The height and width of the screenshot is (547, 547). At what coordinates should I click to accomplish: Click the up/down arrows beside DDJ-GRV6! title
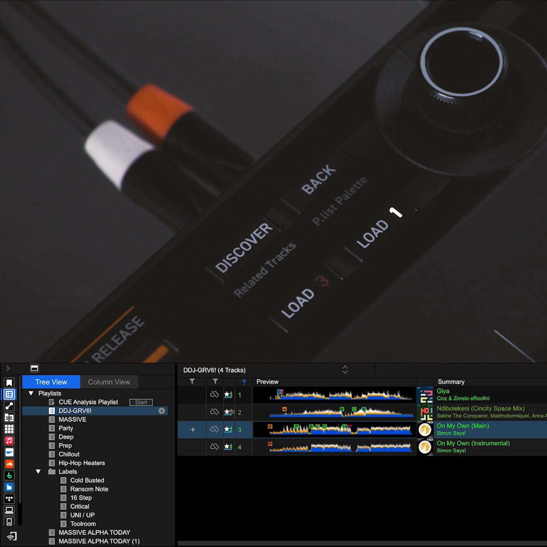(x=345, y=370)
